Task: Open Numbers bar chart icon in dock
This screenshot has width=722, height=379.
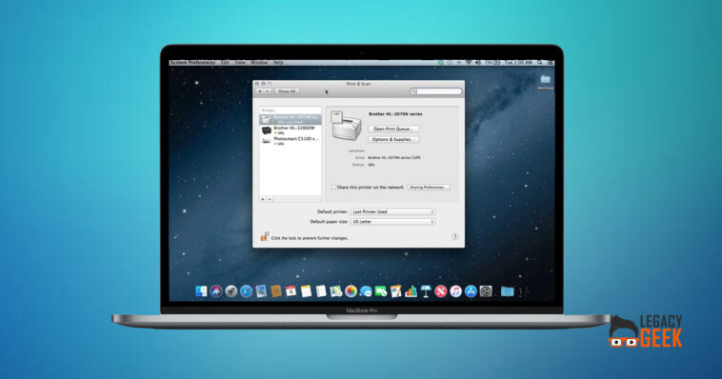Action: click(x=411, y=291)
